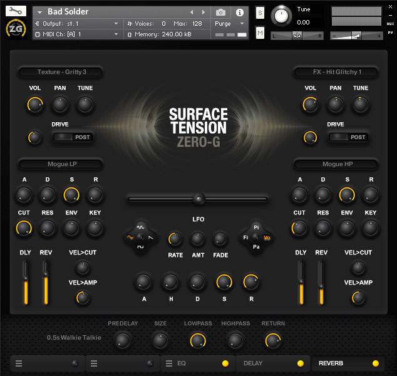Go to previous instrument preset arrow
Viewport: 397px width, 376px height.
point(192,12)
